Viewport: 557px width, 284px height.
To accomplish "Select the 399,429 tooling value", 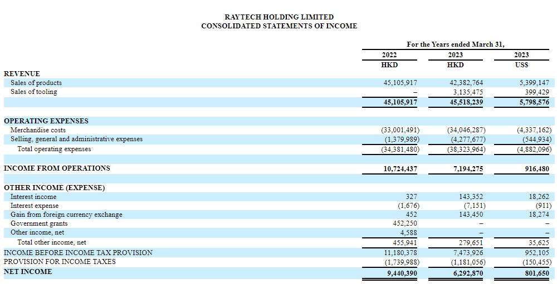I will pyautogui.click(x=536, y=92).
